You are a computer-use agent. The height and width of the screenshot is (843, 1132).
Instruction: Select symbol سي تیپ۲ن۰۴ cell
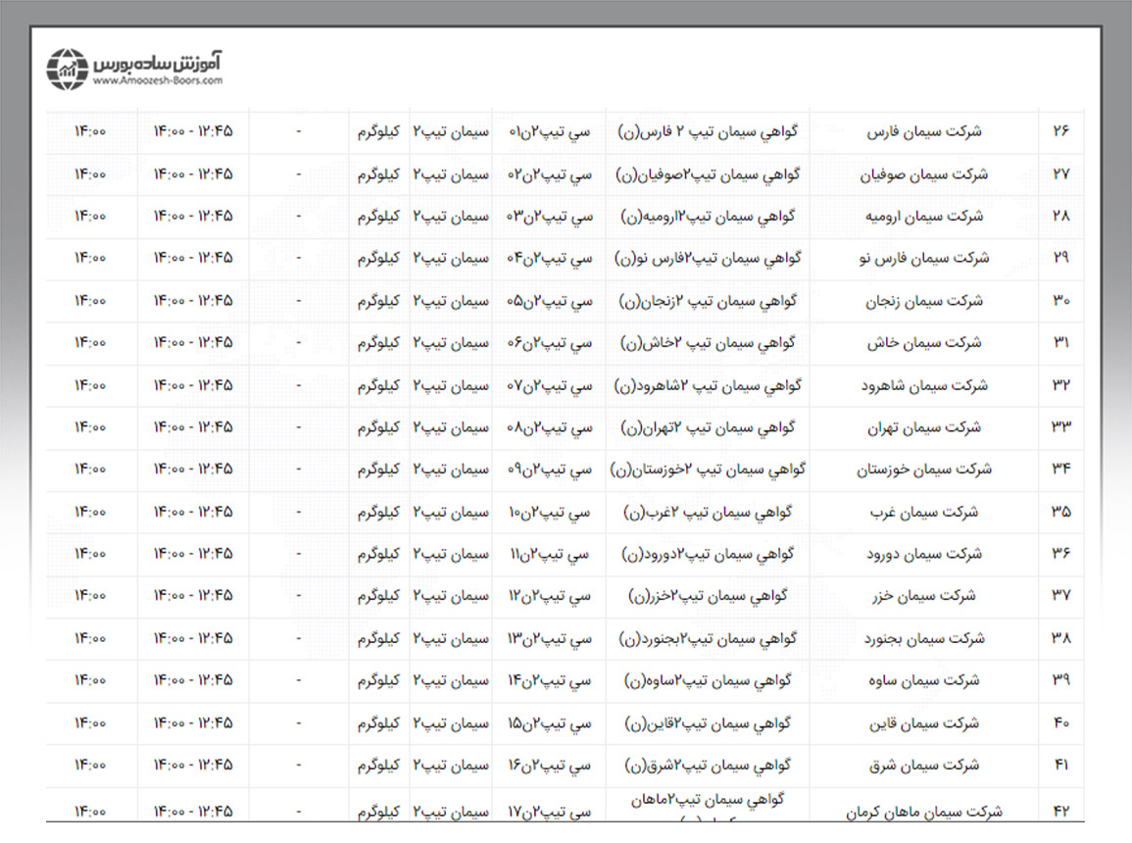tap(549, 259)
